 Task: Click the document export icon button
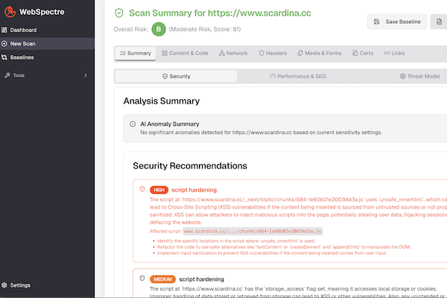(439, 22)
